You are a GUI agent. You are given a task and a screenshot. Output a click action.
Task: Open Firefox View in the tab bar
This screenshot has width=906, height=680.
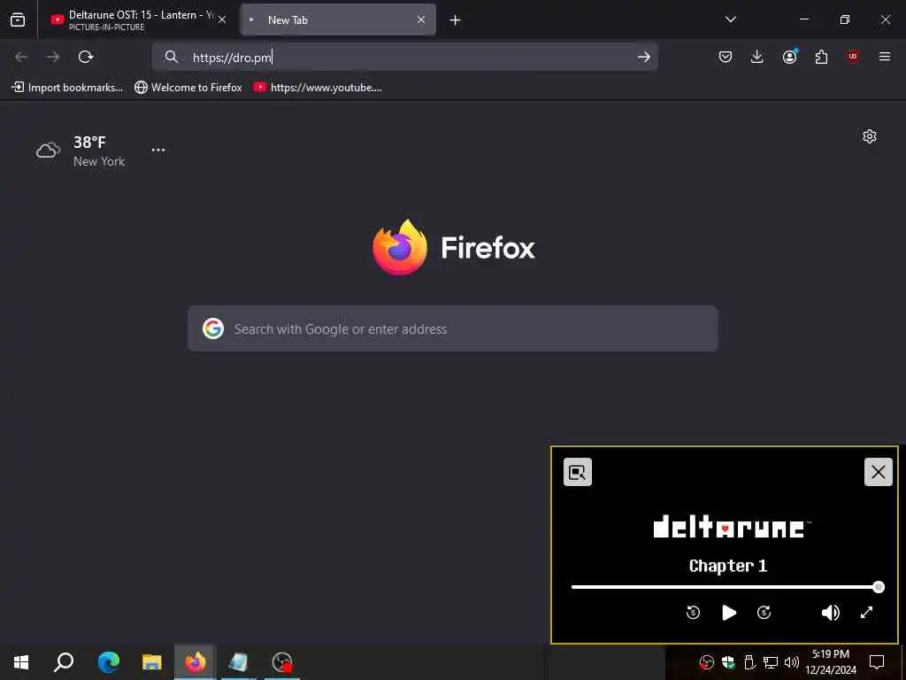(x=18, y=19)
